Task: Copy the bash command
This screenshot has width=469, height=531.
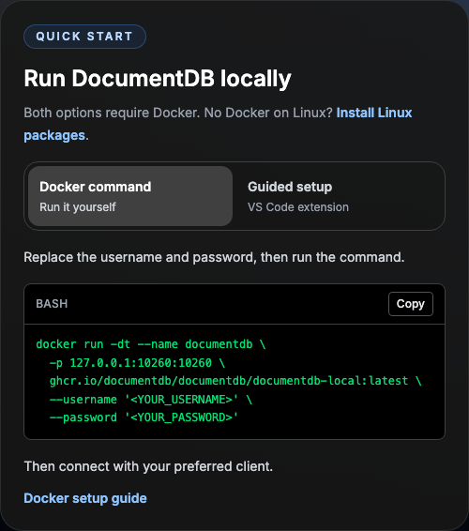Action: (x=411, y=304)
